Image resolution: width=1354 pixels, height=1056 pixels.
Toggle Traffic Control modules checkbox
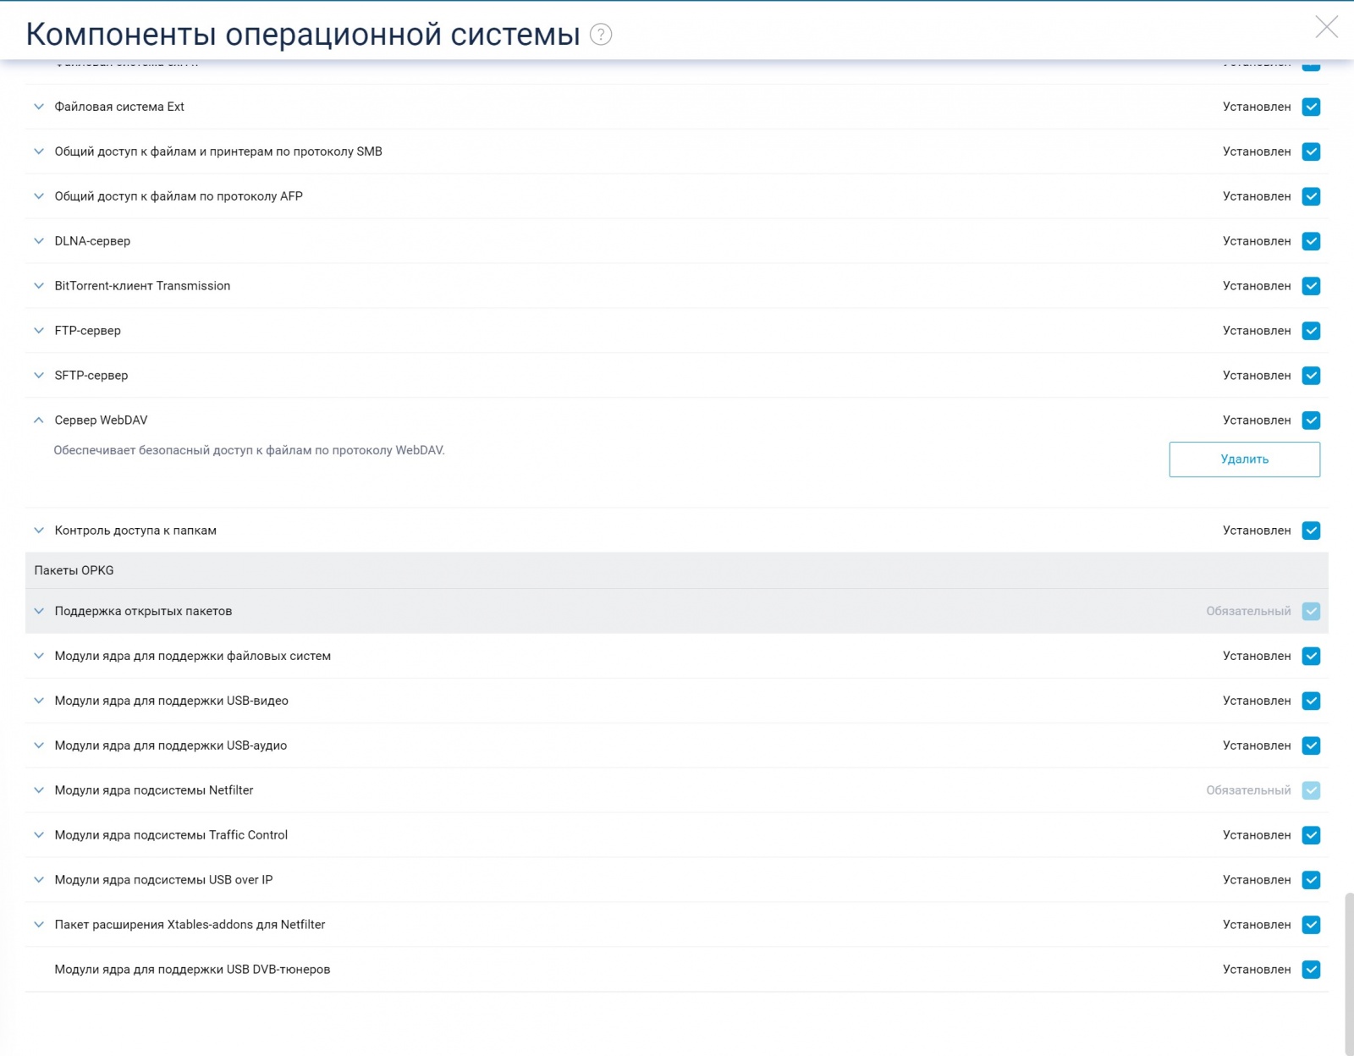click(1311, 836)
